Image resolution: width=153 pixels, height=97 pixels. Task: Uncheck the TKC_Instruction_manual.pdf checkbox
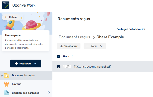point(59,67)
